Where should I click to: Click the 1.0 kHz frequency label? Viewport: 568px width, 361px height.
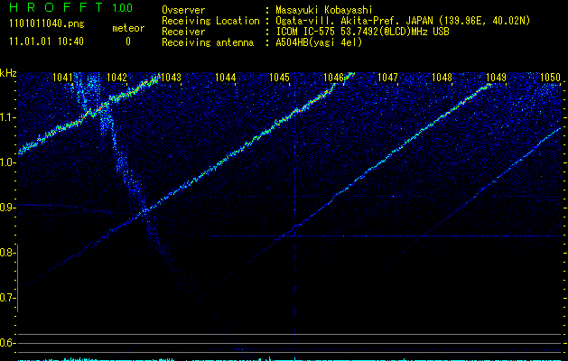7,162
